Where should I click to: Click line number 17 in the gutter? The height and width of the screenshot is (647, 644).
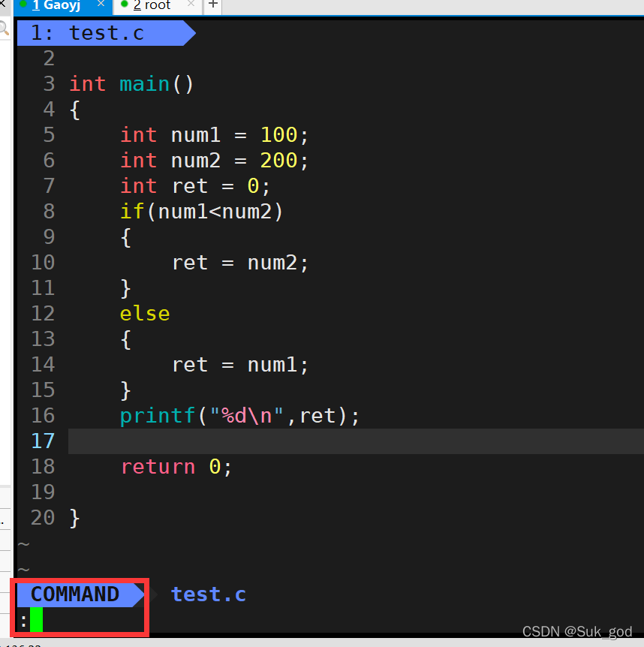point(43,441)
